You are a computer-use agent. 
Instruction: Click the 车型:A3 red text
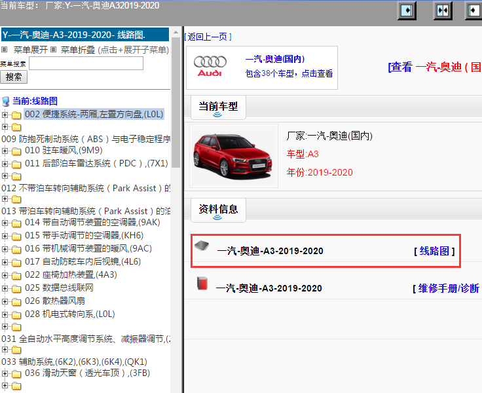(303, 154)
